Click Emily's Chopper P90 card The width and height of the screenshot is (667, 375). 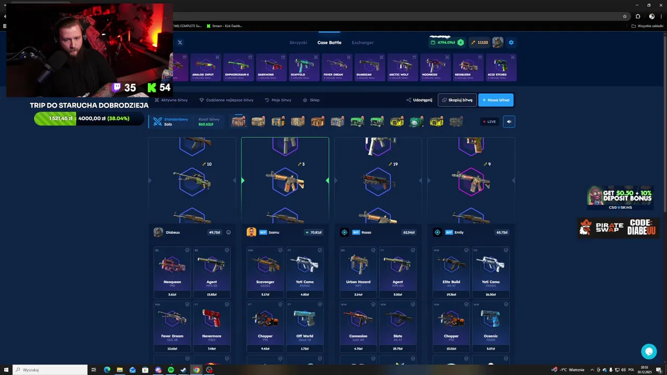click(x=451, y=327)
